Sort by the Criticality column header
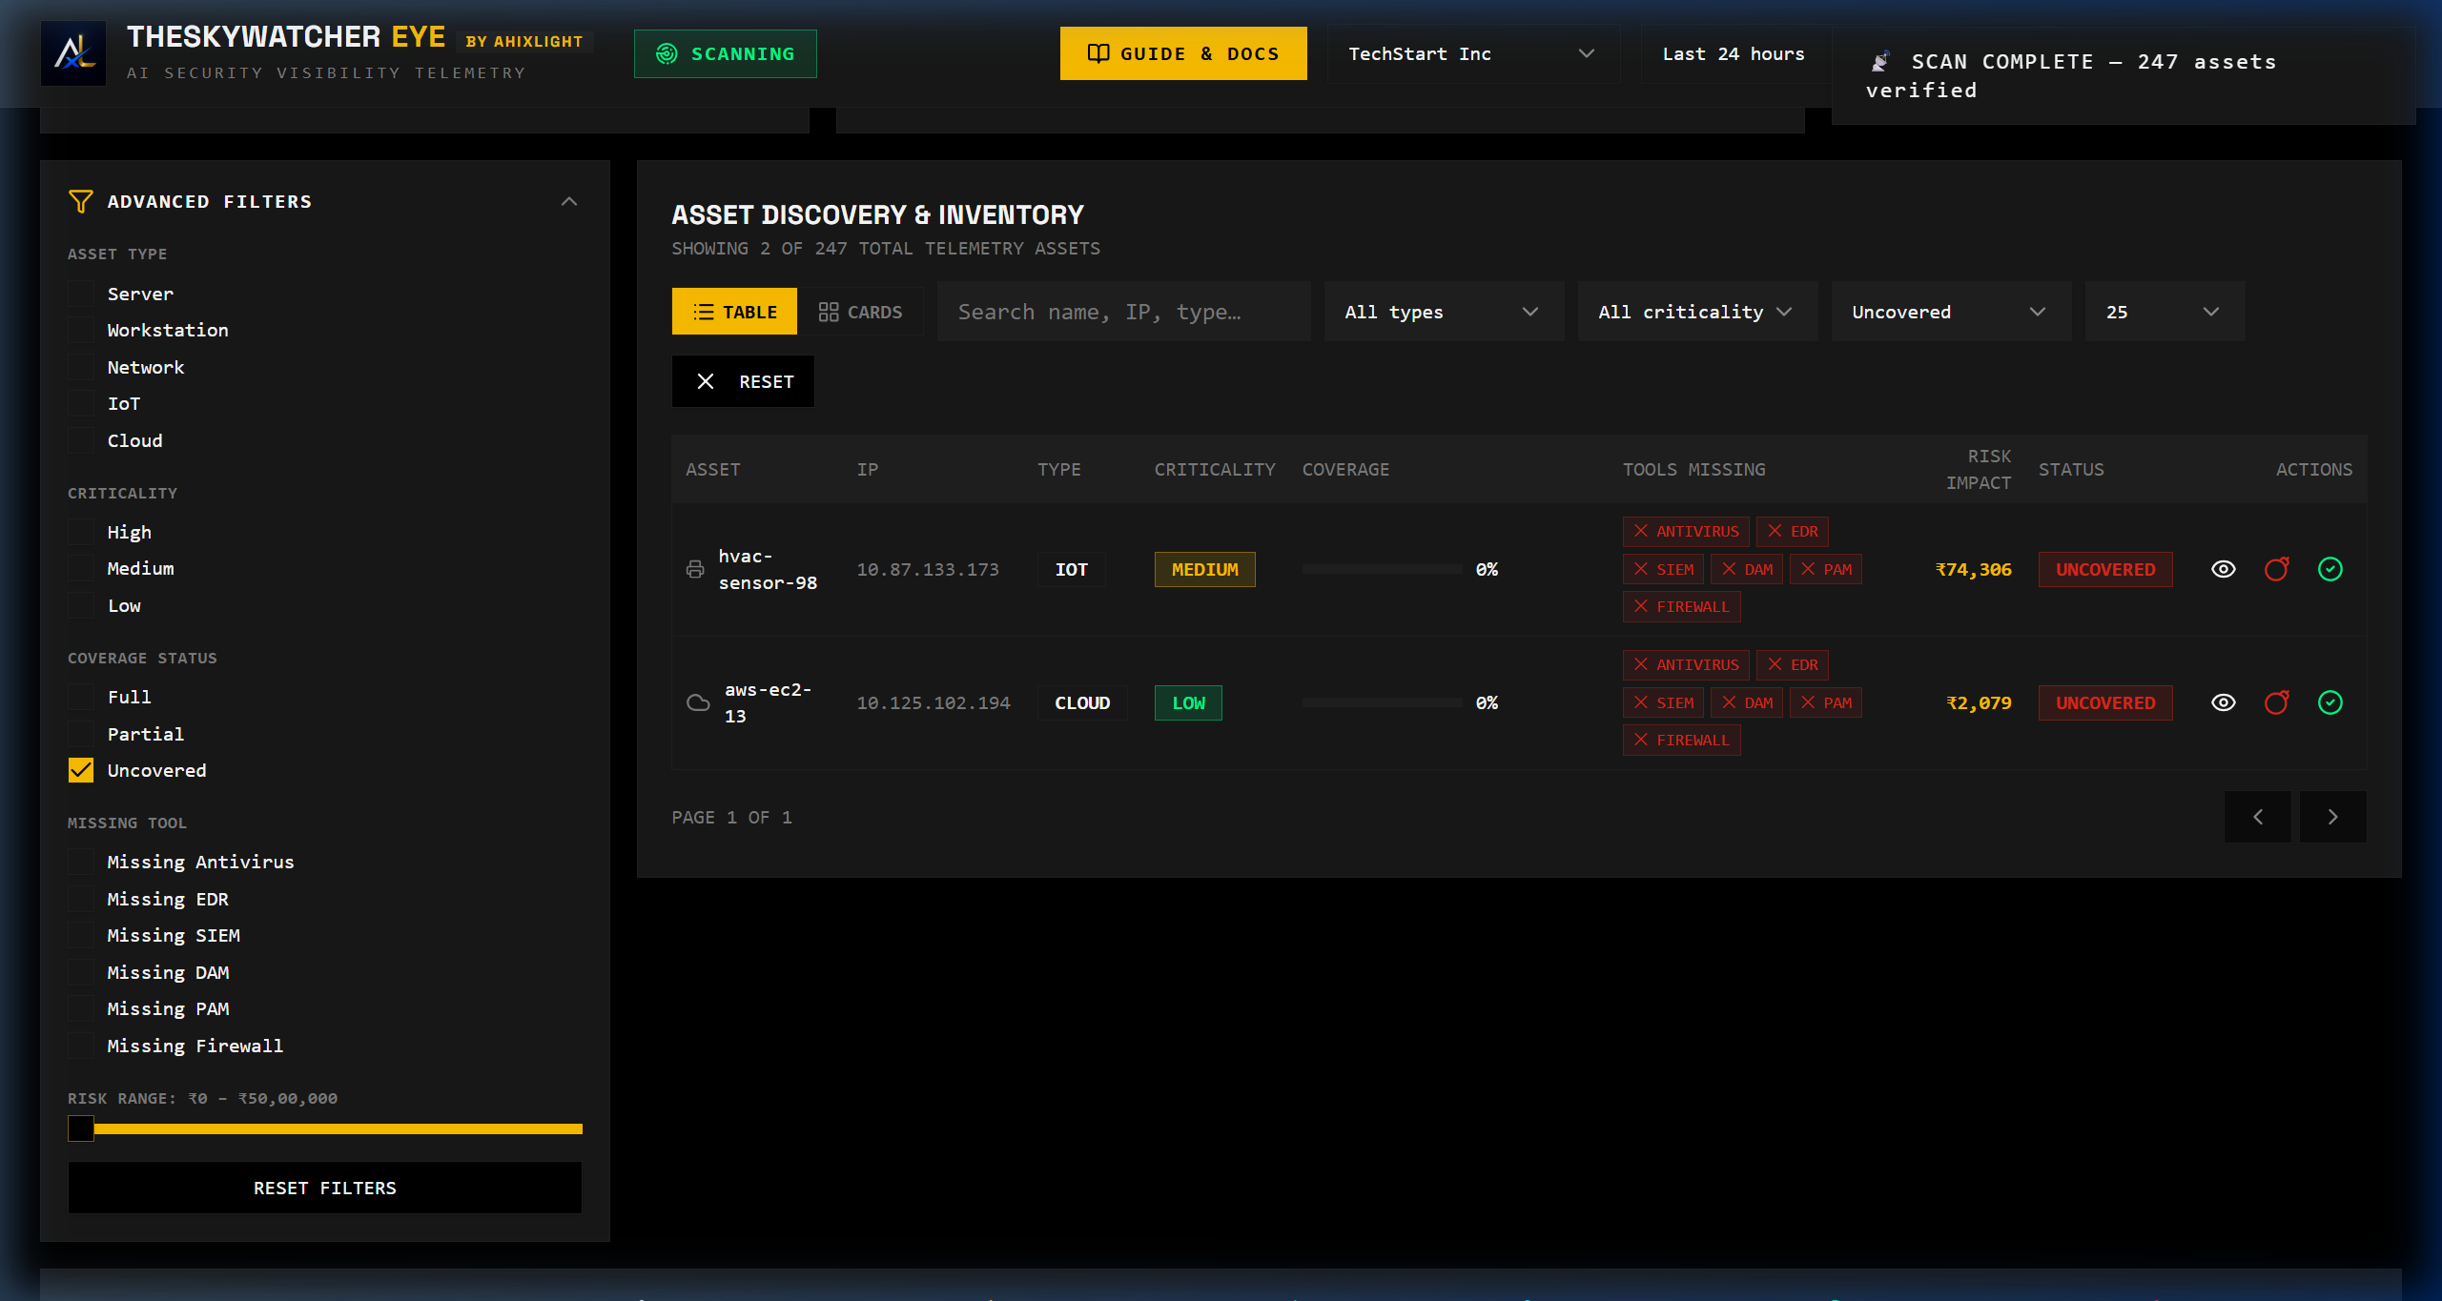Screen dimensions: 2442x1301 click(x=1215, y=469)
